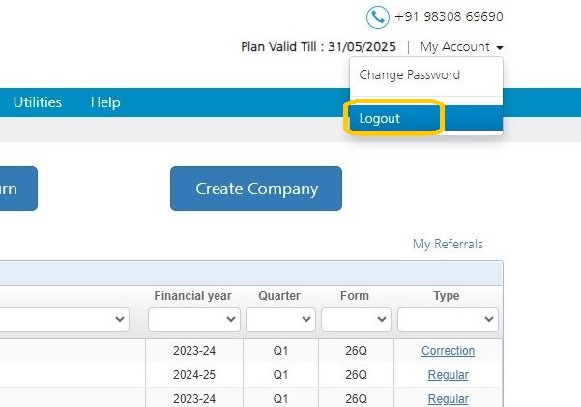Open the Utilities menu

[x=38, y=102]
